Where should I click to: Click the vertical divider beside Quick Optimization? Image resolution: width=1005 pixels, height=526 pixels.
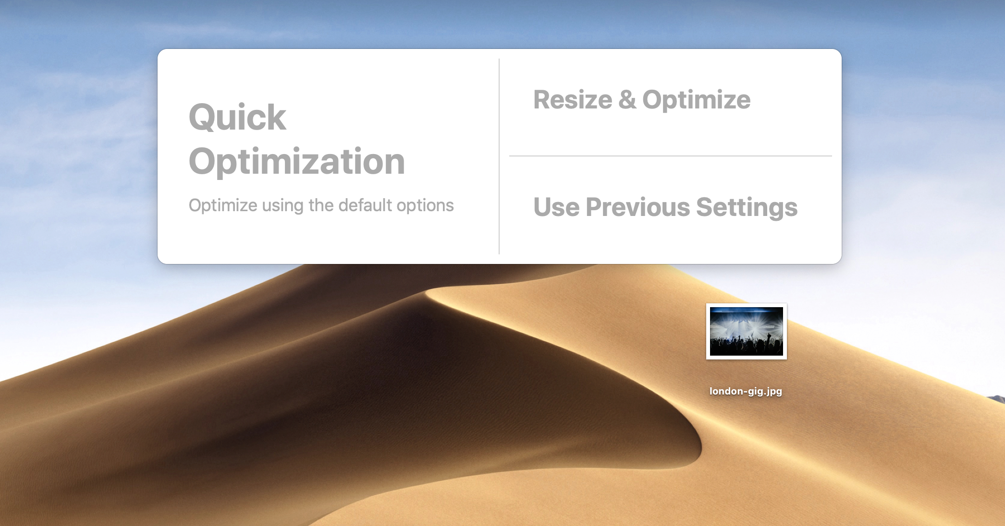(499, 156)
